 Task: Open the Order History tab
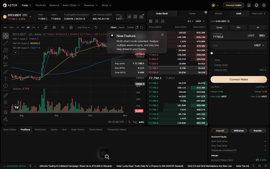pos(78,129)
